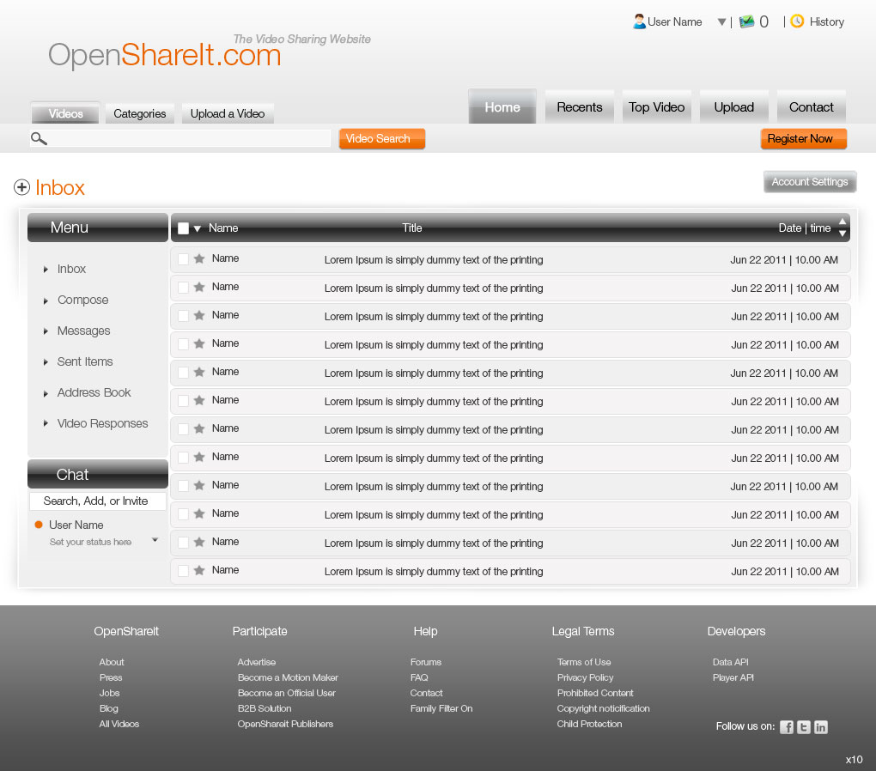Open the Top Video nav tab
The image size is (876, 771).
click(656, 106)
